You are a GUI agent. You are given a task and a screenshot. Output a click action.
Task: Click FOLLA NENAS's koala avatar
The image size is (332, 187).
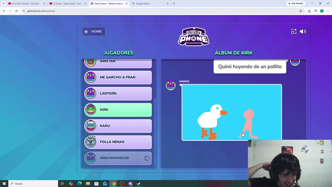tap(91, 142)
